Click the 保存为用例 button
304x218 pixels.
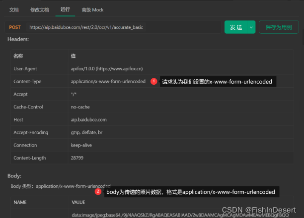(x=279, y=27)
